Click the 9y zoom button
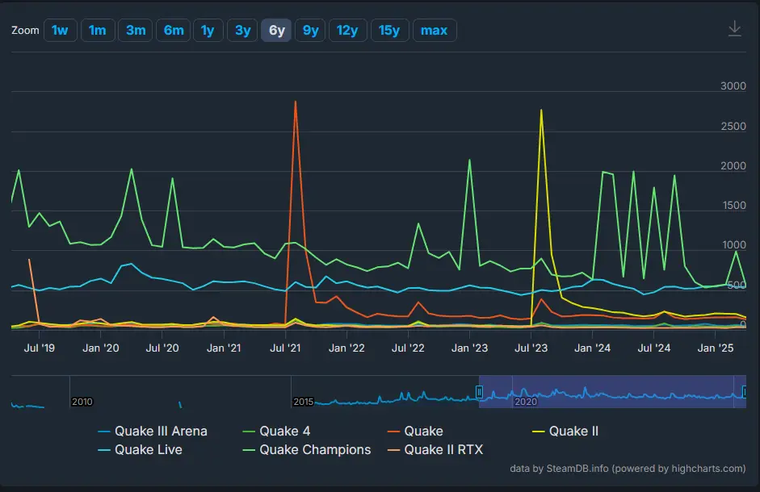This screenshot has height=492, width=760. point(309,30)
